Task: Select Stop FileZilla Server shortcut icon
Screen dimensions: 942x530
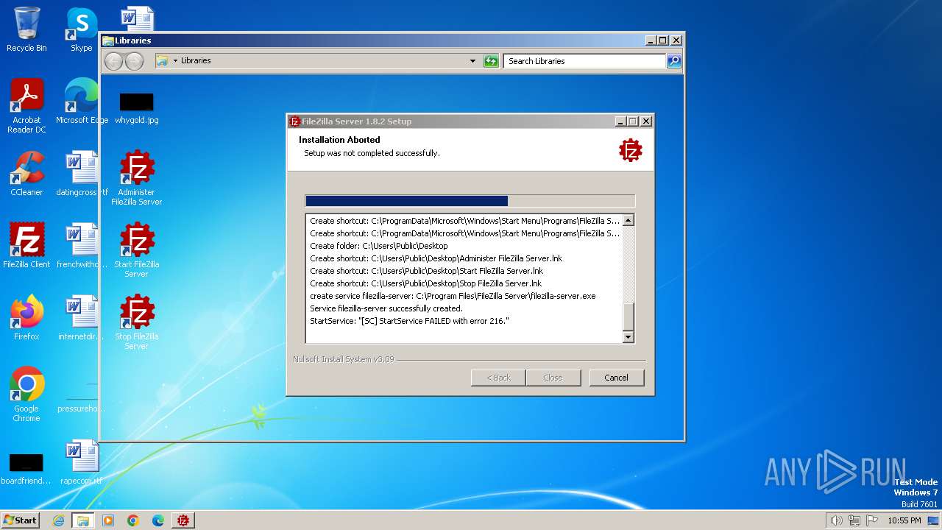Action: pos(137,322)
